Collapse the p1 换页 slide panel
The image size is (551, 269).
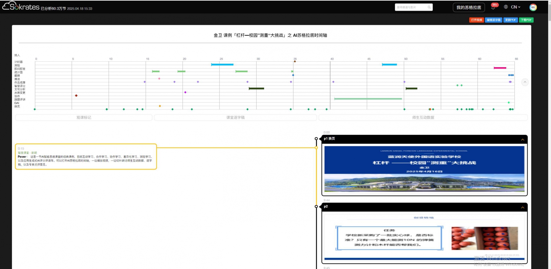[x=522, y=139]
